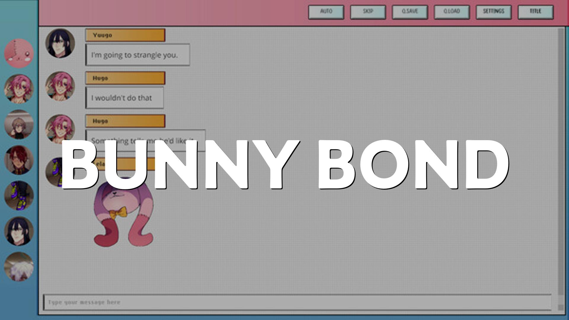Viewport: 569px width, 320px height.
Task: Toggle AUTO mode button
Action: point(326,12)
